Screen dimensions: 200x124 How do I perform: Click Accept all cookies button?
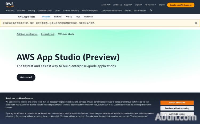click(x=177, y=103)
